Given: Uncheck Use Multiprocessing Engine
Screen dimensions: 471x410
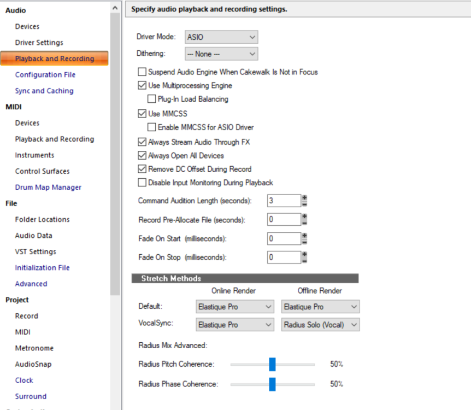Looking at the screenshot, I should (x=143, y=86).
